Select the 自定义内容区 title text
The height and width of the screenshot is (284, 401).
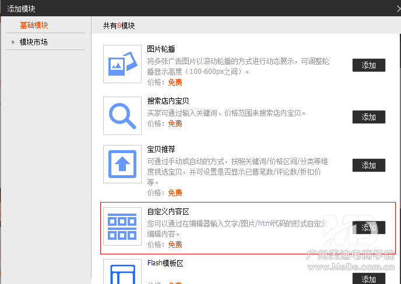click(168, 211)
